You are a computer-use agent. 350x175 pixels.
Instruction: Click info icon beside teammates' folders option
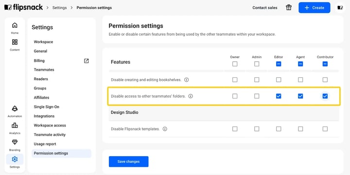[191, 96]
